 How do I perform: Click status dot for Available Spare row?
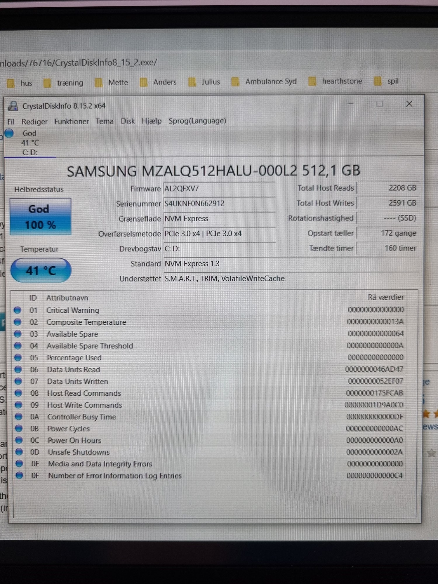18,334
